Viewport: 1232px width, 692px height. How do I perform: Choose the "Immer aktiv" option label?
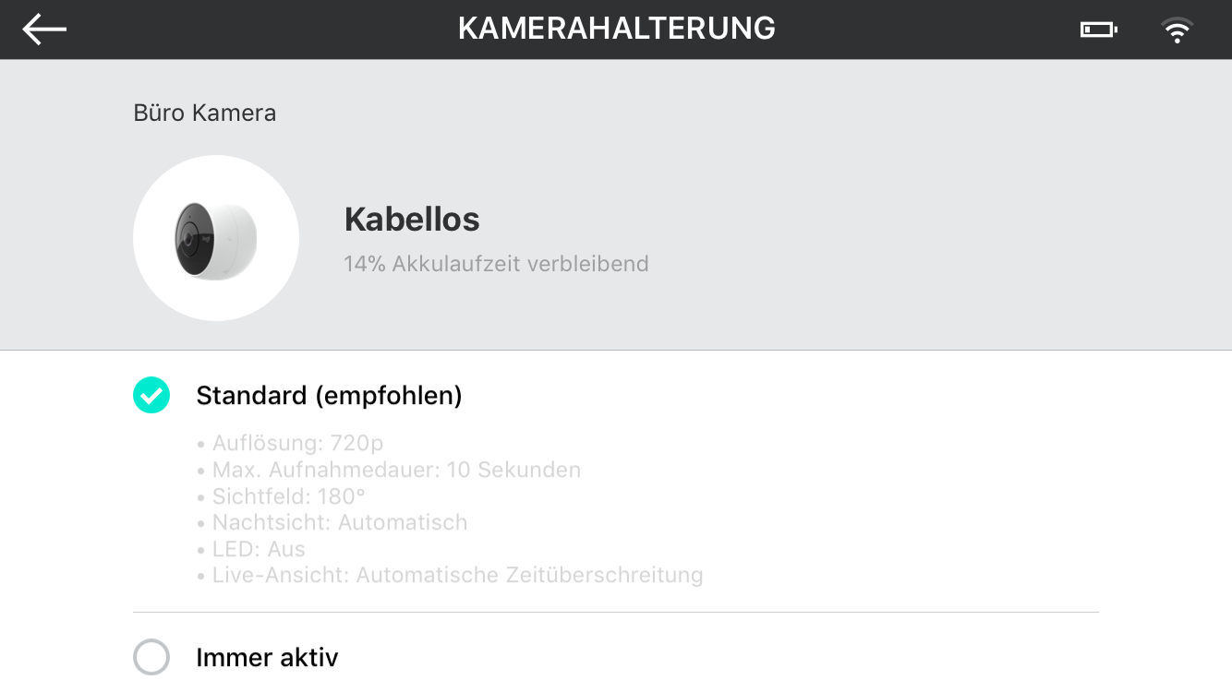[267, 658]
